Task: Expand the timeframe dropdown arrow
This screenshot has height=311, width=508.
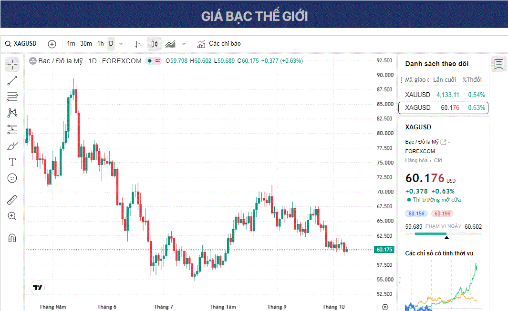Action: coord(121,44)
